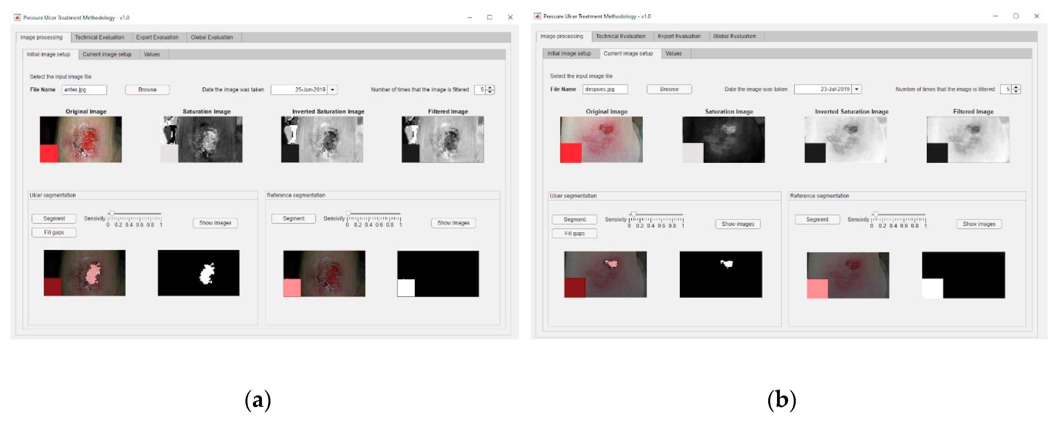Click Ulcer segmentation Show images in window (b)
The image size is (1058, 421).
(x=738, y=224)
